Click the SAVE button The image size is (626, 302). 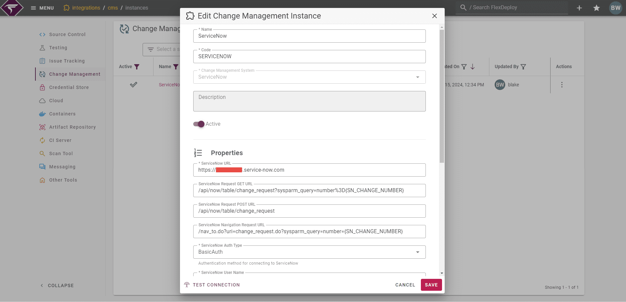(431, 285)
